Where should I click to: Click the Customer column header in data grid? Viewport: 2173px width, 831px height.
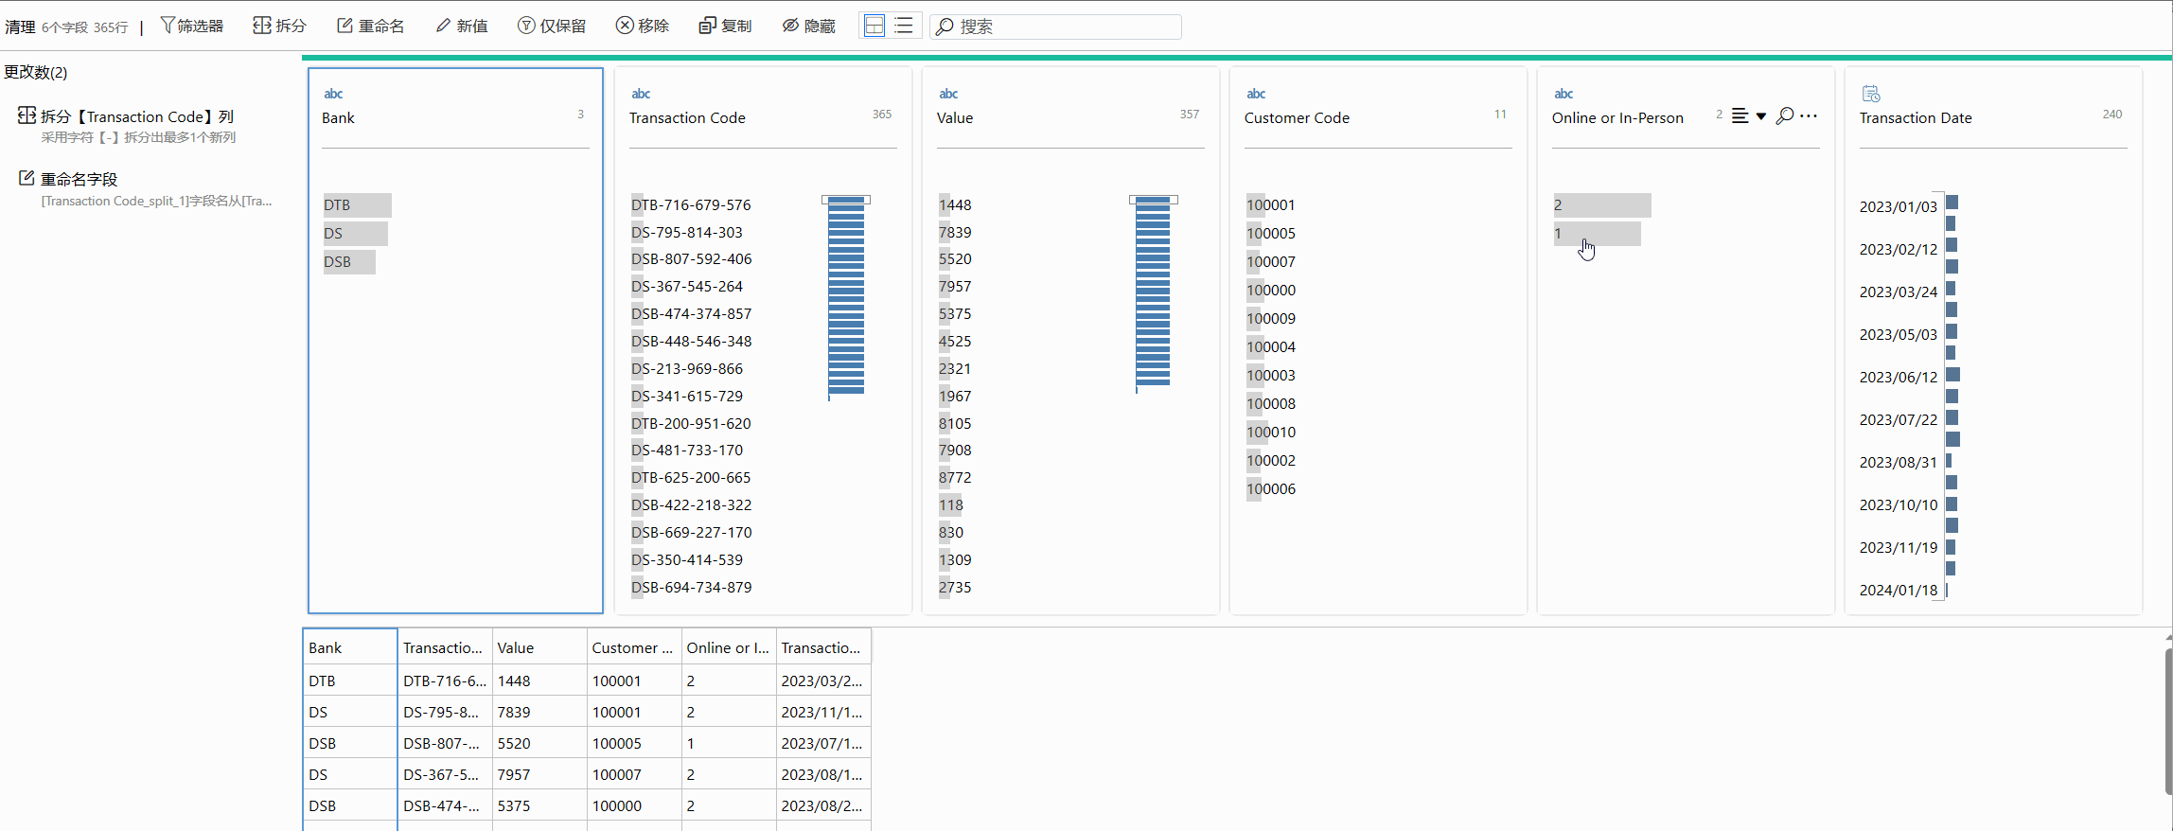tap(634, 647)
